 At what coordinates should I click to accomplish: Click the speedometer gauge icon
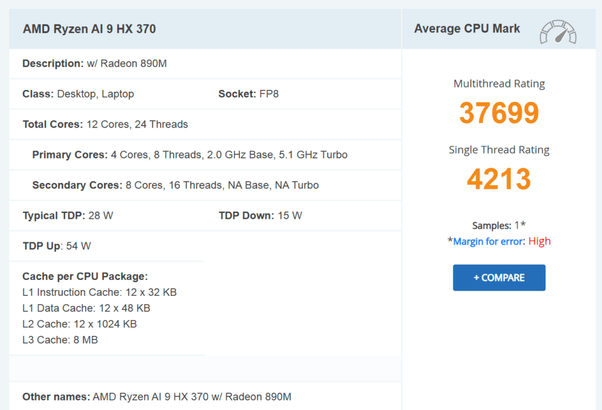tap(558, 32)
